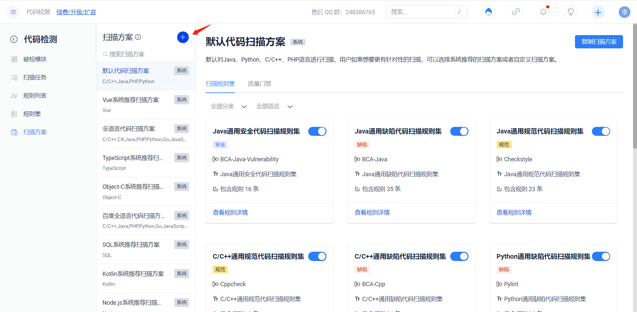This screenshot has height=312, width=637.
Task: Open the blue flame icon in header
Action: click(488, 12)
